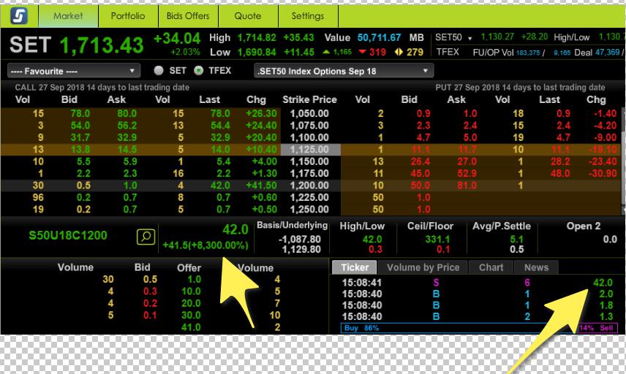Select highlighted strike 1,125.00
The height and width of the screenshot is (374, 626).
[311, 150]
